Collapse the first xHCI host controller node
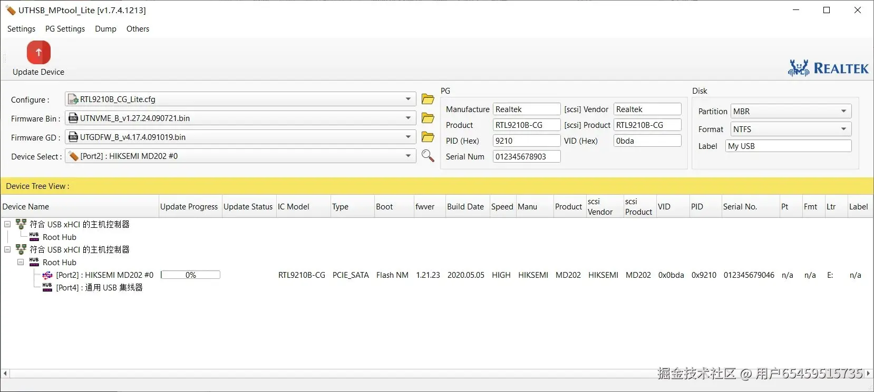Viewport: 874px width, 392px height. pyautogui.click(x=7, y=224)
